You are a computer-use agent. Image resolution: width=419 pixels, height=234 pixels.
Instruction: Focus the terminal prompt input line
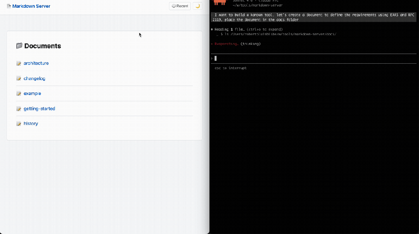(x=286, y=58)
